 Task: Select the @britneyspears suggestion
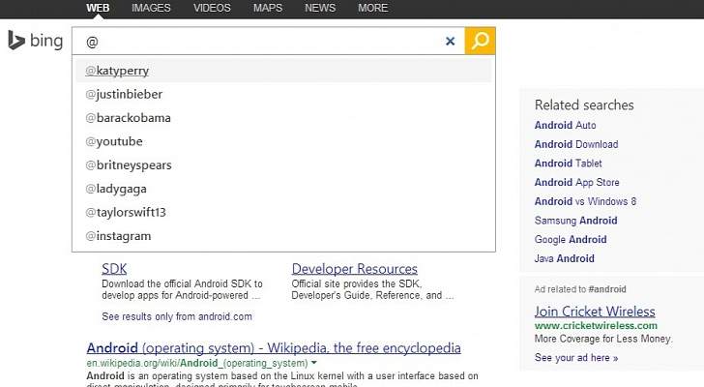coord(283,165)
